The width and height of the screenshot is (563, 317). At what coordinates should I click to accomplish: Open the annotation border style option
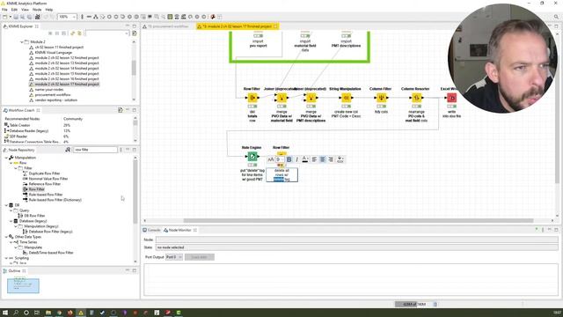[340, 159]
